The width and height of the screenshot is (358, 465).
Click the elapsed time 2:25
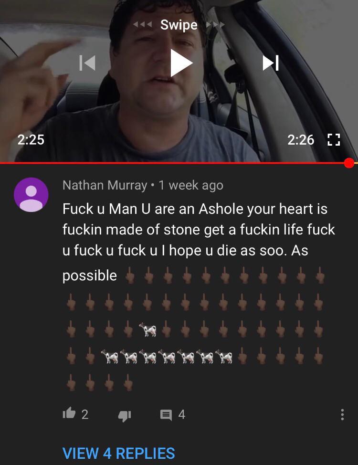point(31,140)
